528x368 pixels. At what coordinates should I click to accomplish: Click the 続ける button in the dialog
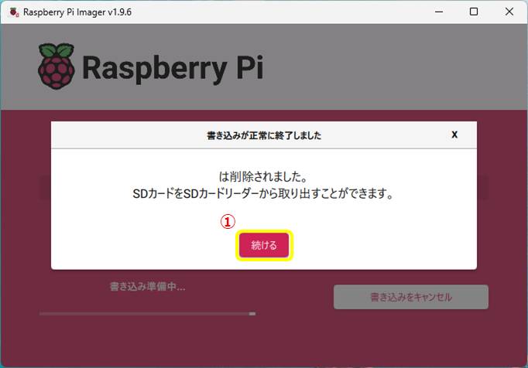point(264,245)
